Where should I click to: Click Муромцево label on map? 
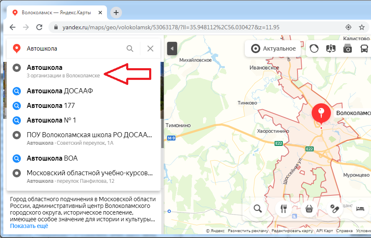coord(356,175)
